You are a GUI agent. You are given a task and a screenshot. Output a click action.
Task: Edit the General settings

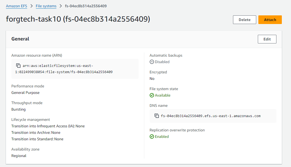(x=267, y=39)
